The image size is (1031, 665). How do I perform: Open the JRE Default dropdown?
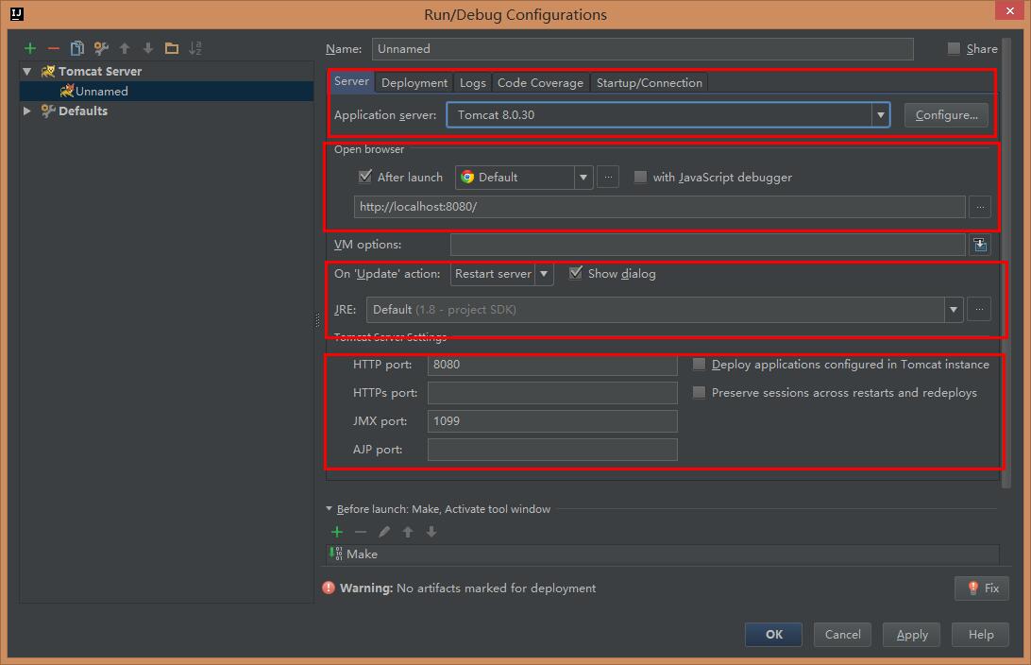(x=954, y=310)
